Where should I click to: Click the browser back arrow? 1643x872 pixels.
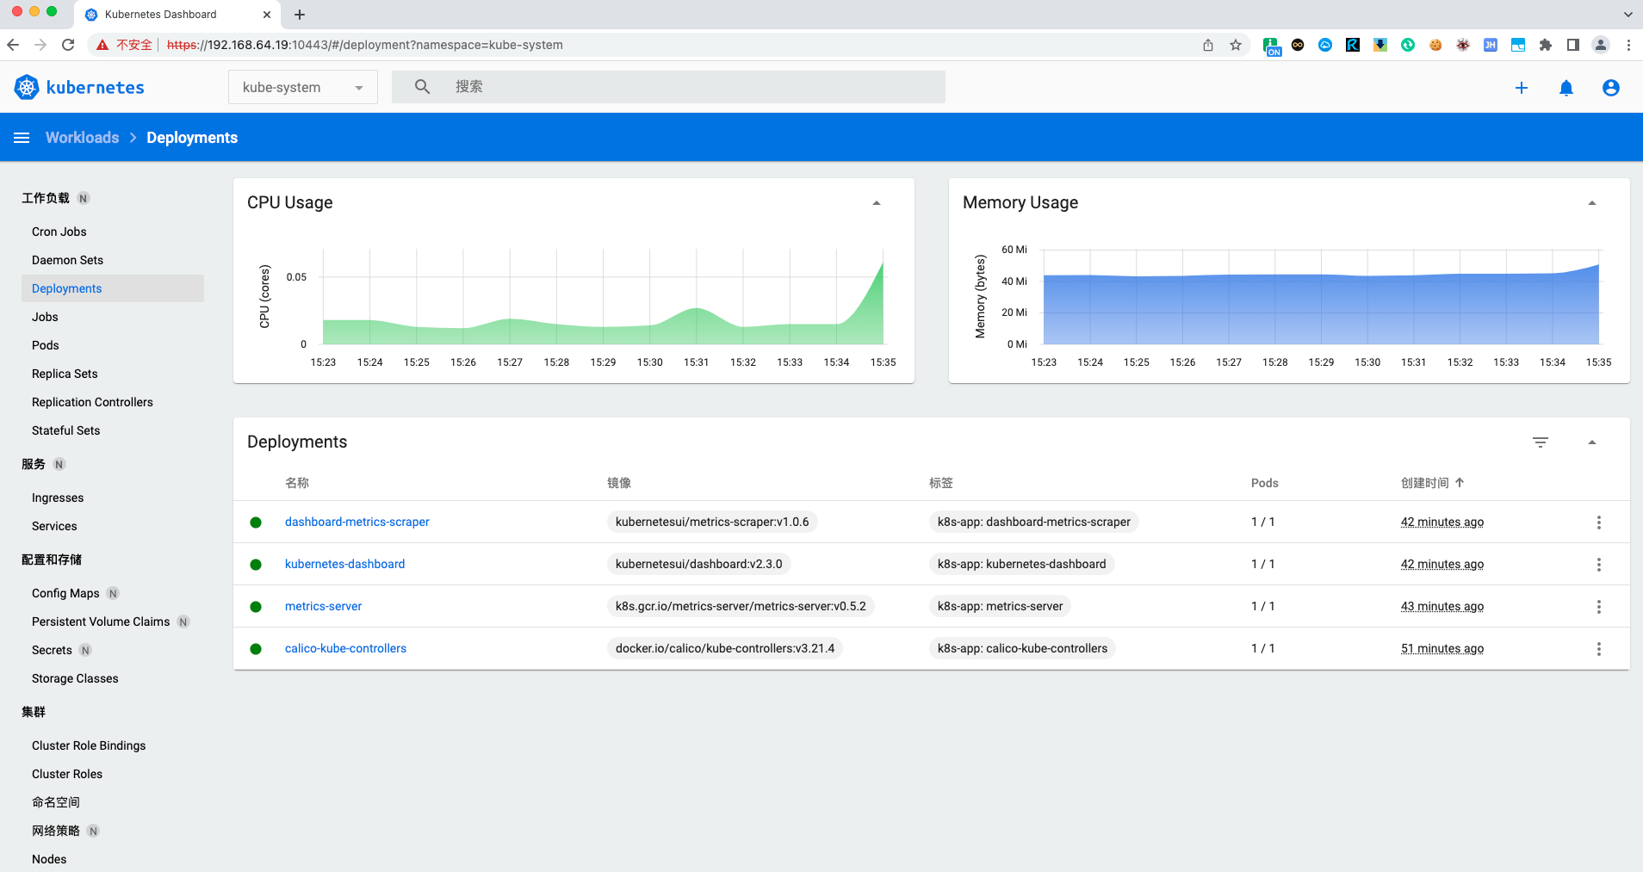pyautogui.click(x=13, y=45)
